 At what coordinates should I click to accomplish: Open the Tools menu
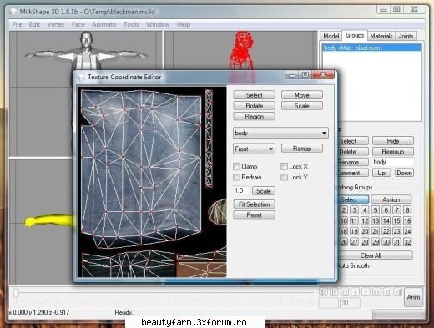coord(131,24)
